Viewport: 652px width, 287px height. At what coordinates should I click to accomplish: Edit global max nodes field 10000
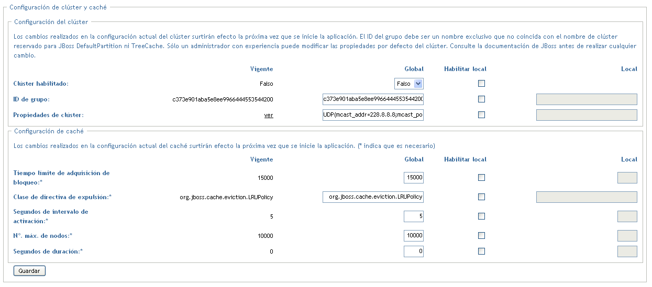(x=414, y=236)
